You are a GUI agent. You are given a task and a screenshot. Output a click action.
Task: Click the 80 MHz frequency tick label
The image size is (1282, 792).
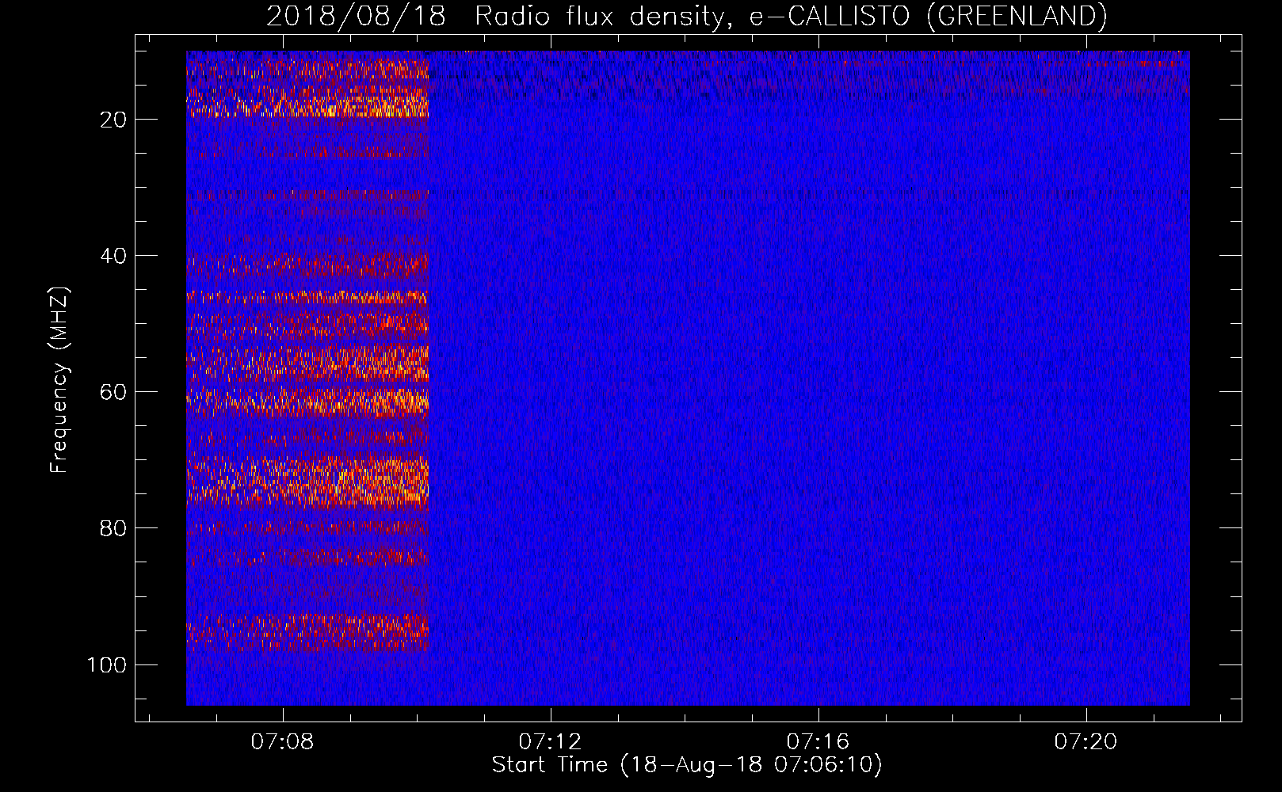[113, 528]
